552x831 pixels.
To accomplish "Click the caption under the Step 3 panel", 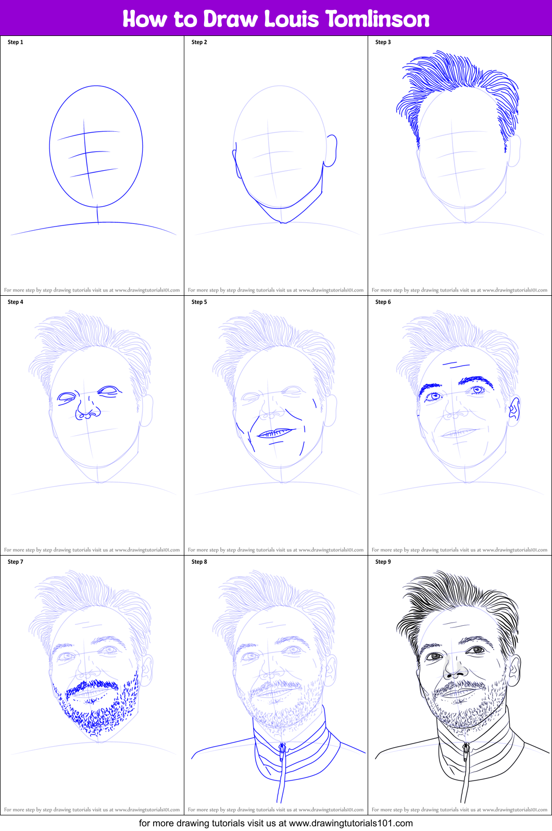I will 460,290.
